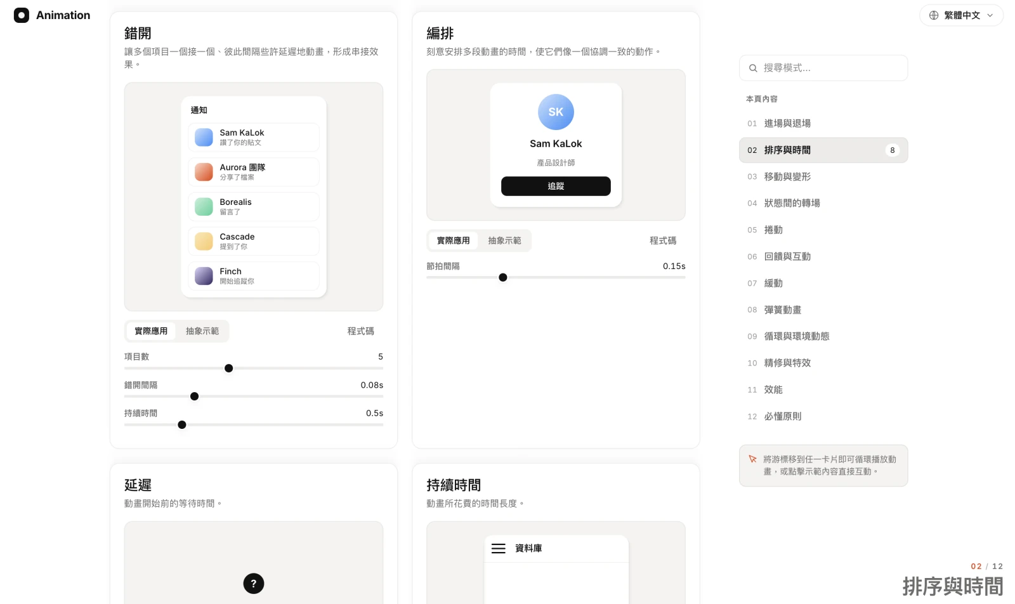
Task: Go to section 09 循環與環境動態
Action: [823, 337]
